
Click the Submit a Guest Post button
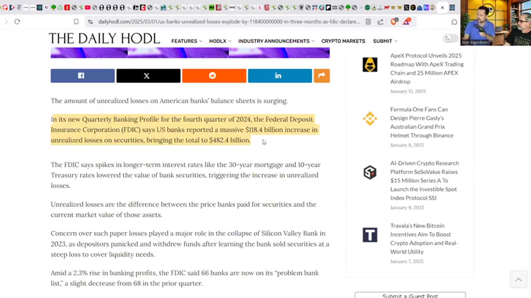point(410,295)
